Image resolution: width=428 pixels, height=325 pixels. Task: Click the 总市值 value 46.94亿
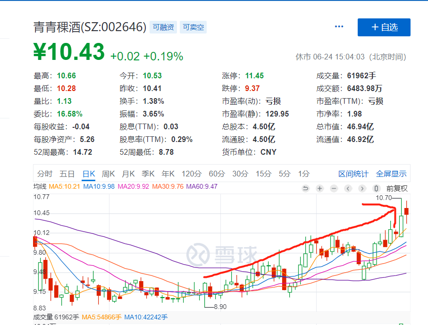(x=361, y=126)
